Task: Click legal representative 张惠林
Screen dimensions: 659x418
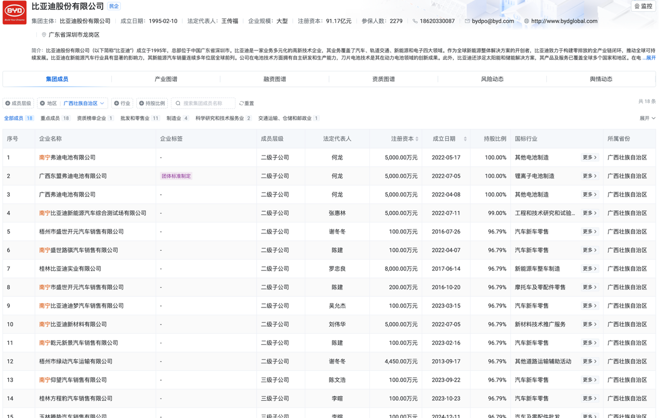Action: (337, 213)
